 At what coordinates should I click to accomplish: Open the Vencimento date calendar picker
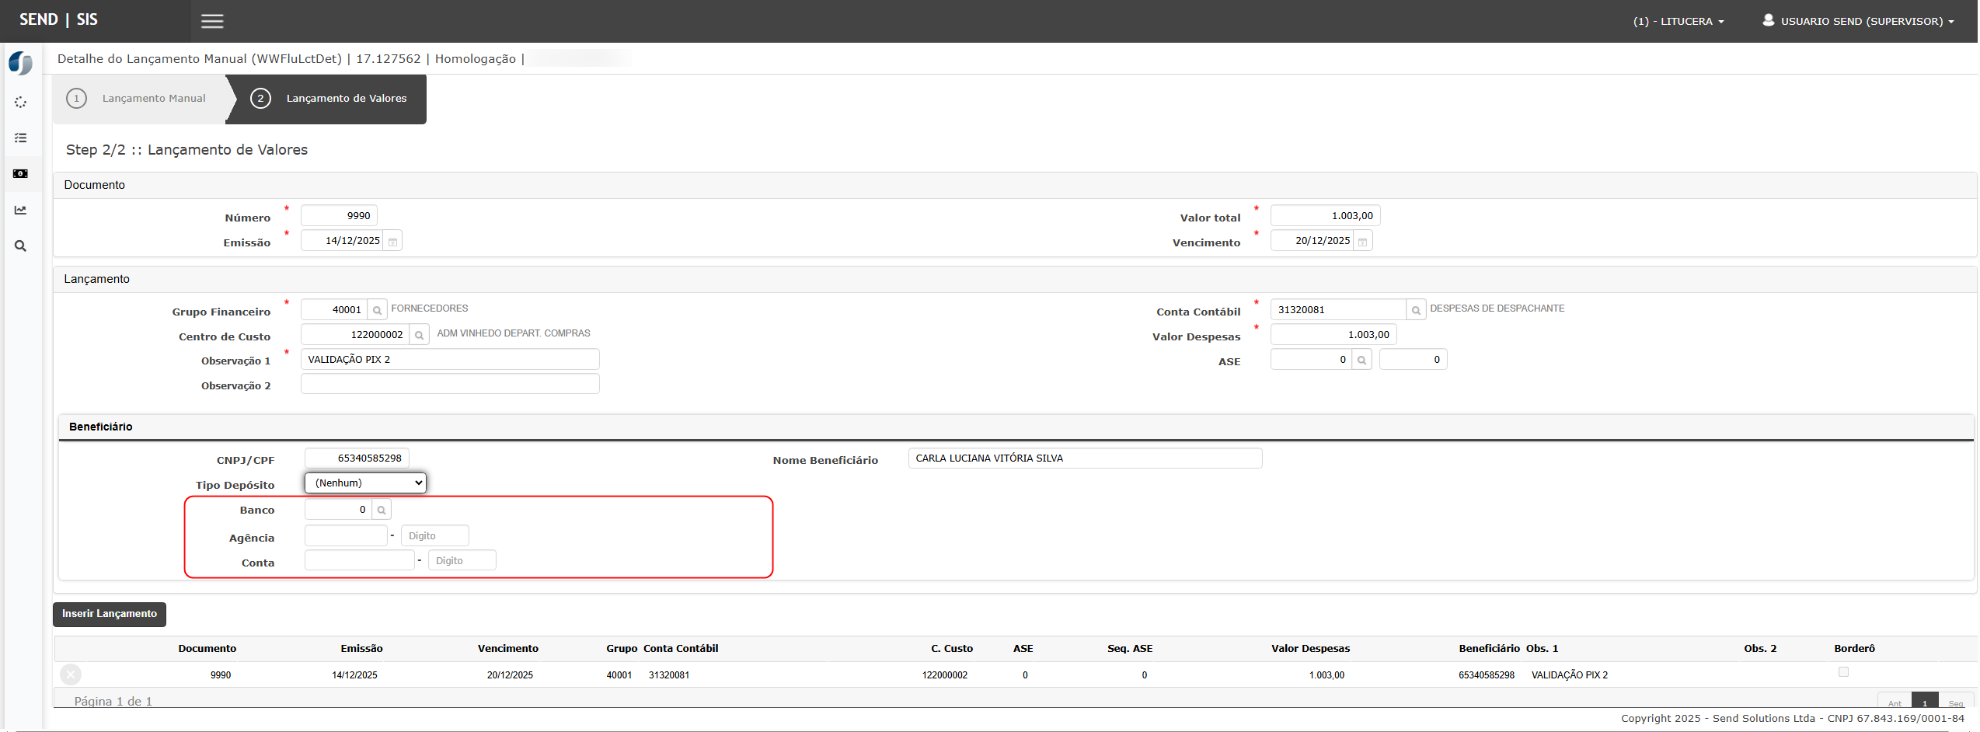(x=1363, y=242)
